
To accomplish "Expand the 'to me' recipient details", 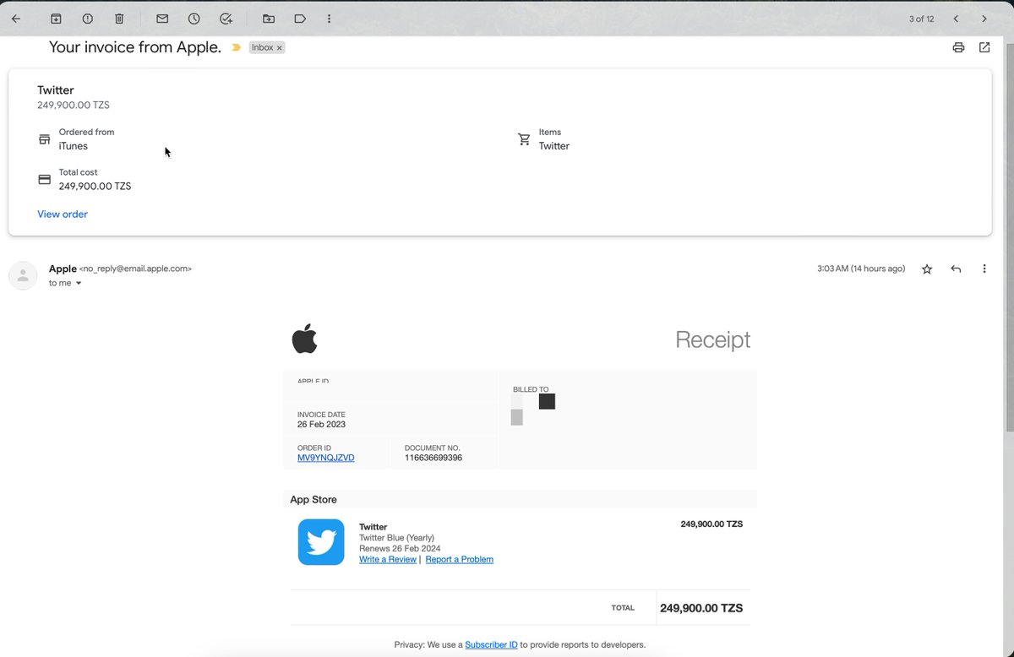I will (65, 283).
